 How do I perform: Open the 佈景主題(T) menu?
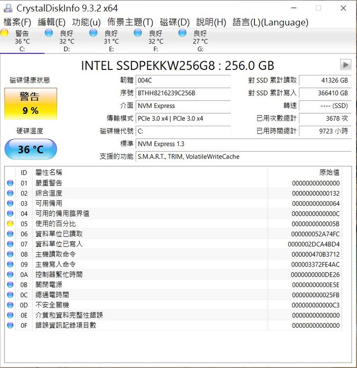[130, 22]
